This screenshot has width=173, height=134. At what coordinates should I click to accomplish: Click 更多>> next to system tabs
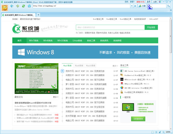click(115, 66)
